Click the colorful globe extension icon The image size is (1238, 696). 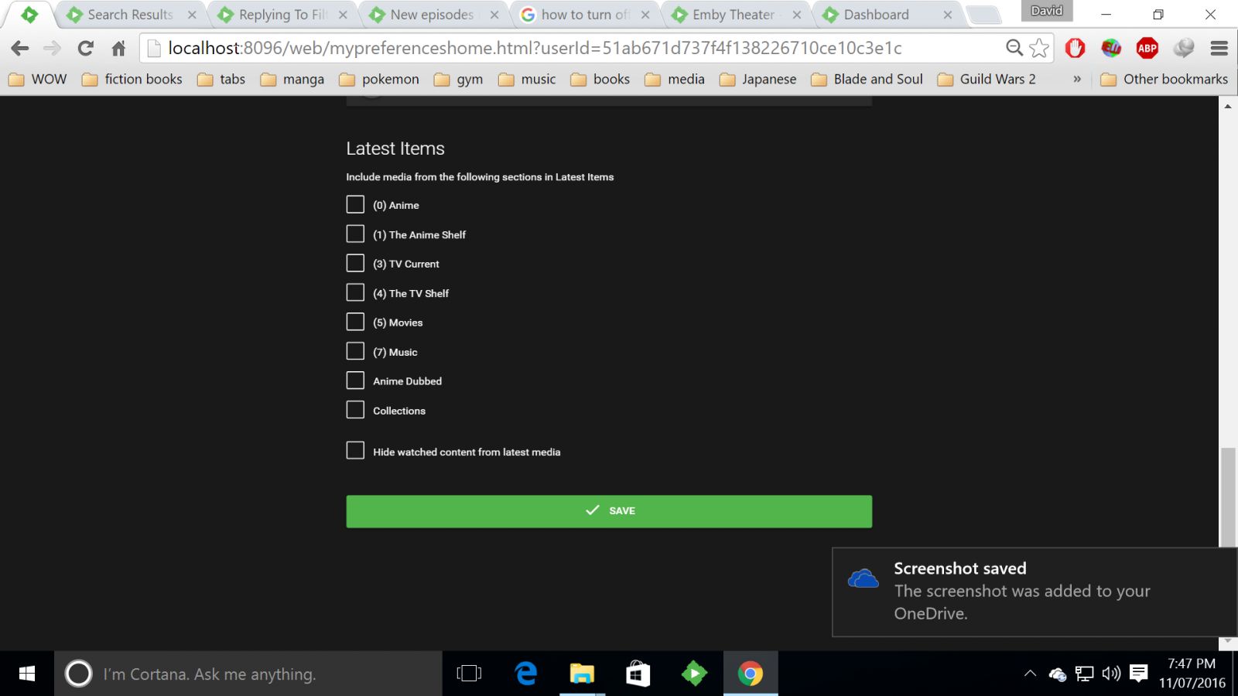coord(1111,48)
